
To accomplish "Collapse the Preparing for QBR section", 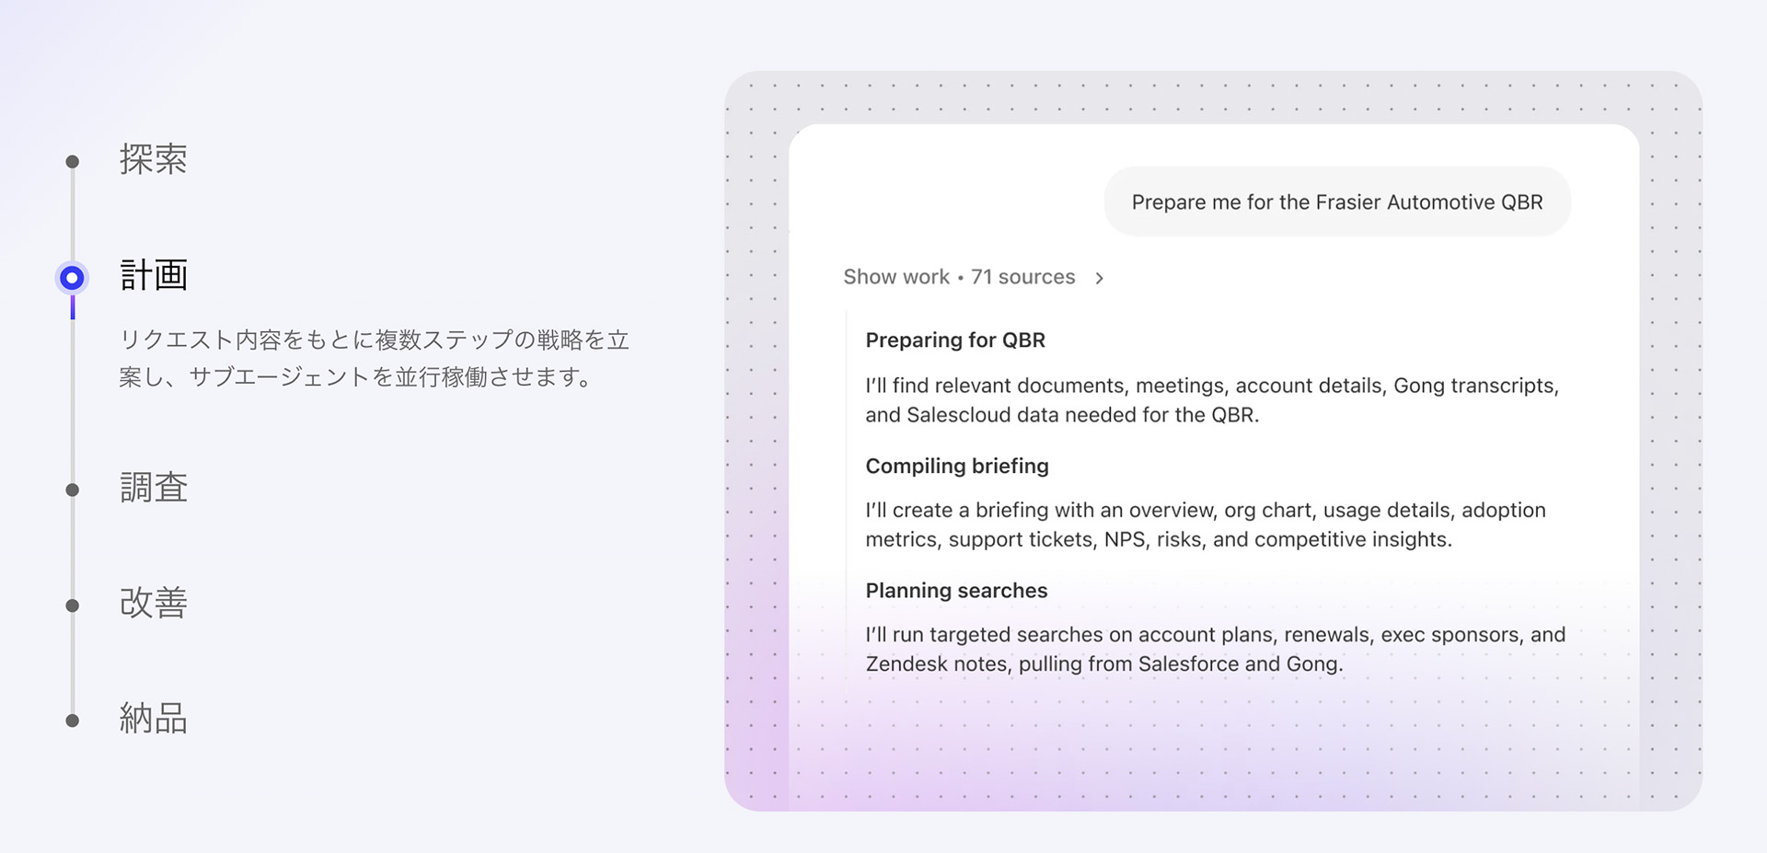I will click(x=954, y=340).
